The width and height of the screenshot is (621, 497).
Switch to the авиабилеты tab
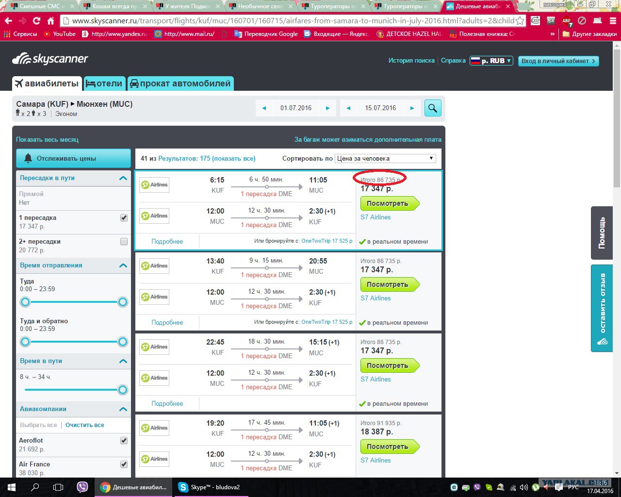[x=47, y=83]
